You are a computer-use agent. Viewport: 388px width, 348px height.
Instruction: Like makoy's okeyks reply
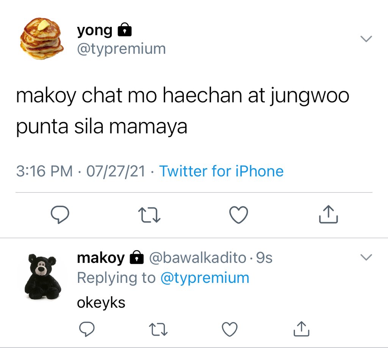230,329
